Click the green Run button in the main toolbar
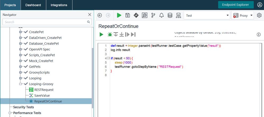Image resolution: width=264 pixels, height=117 pixels. (119, 15)
